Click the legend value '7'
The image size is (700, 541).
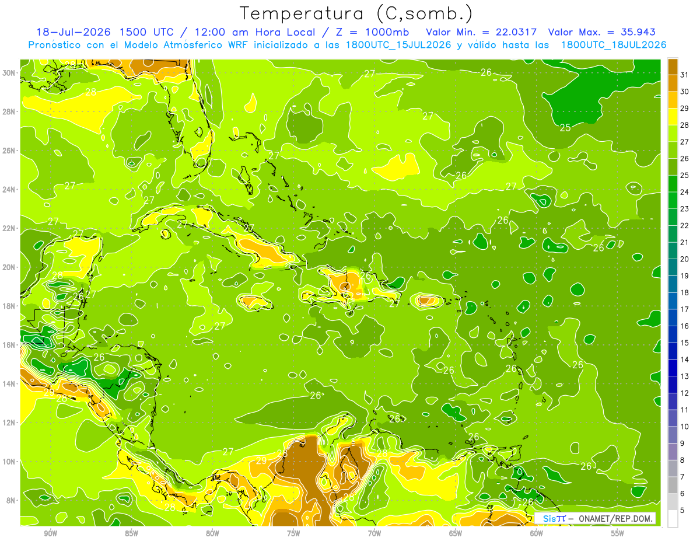682,477
